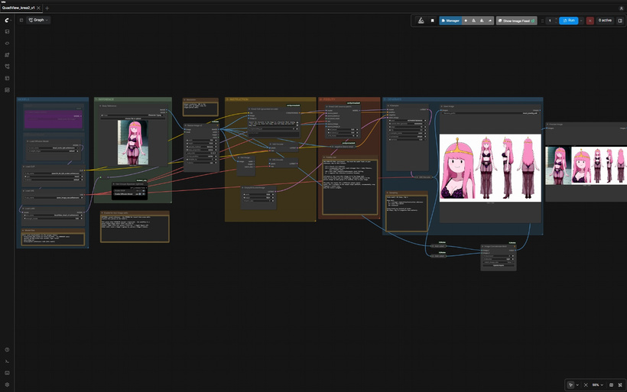
Task: Open the settings gear in left sidebar
Action: click(7, 385)
